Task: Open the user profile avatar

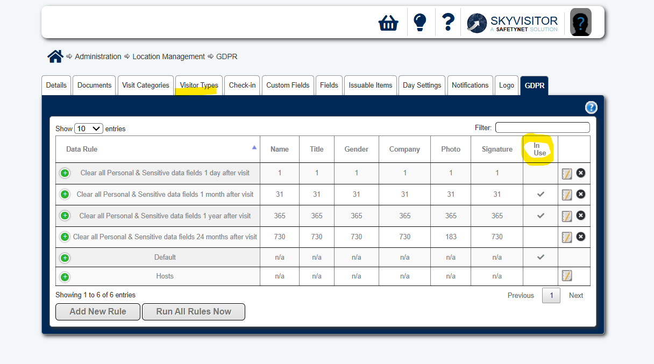Action: [x=581, y=23]
